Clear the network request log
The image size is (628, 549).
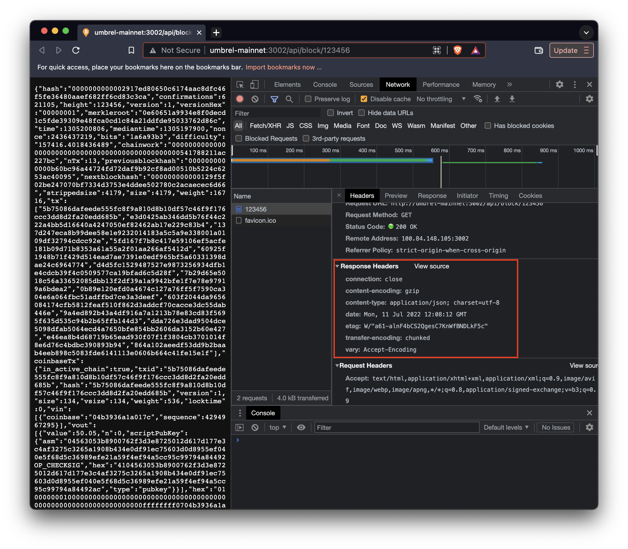point(255,99)
